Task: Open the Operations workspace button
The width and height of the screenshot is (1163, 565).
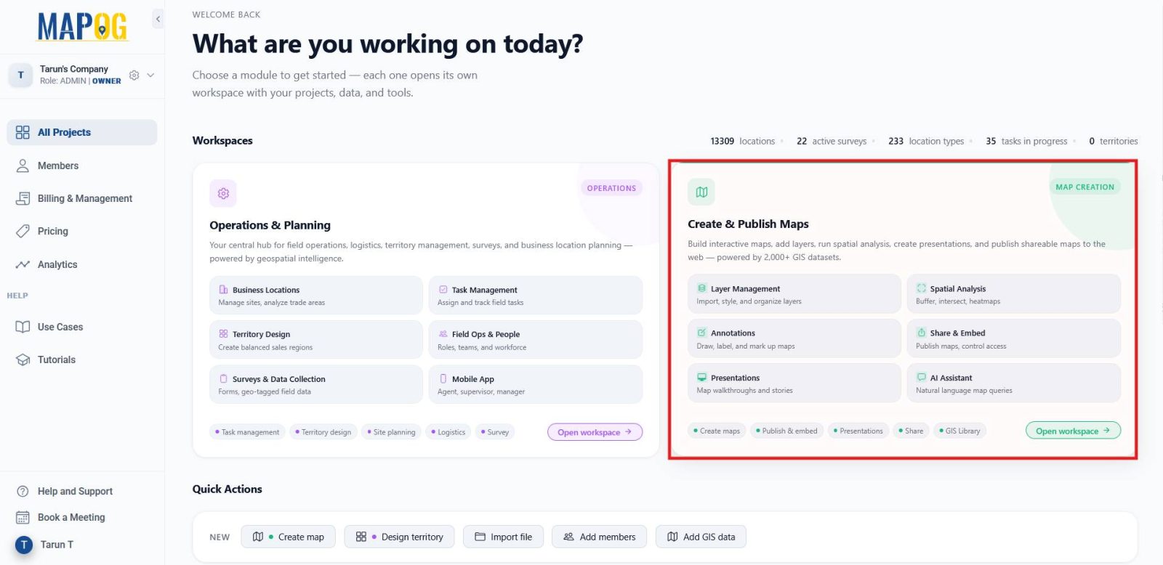Action: tap(595, 431)
